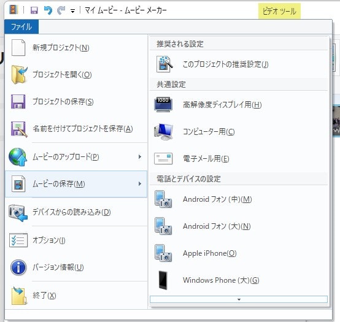Click the blue info icon for バージョン情報

pyautogui.click(x=18, y=267)
